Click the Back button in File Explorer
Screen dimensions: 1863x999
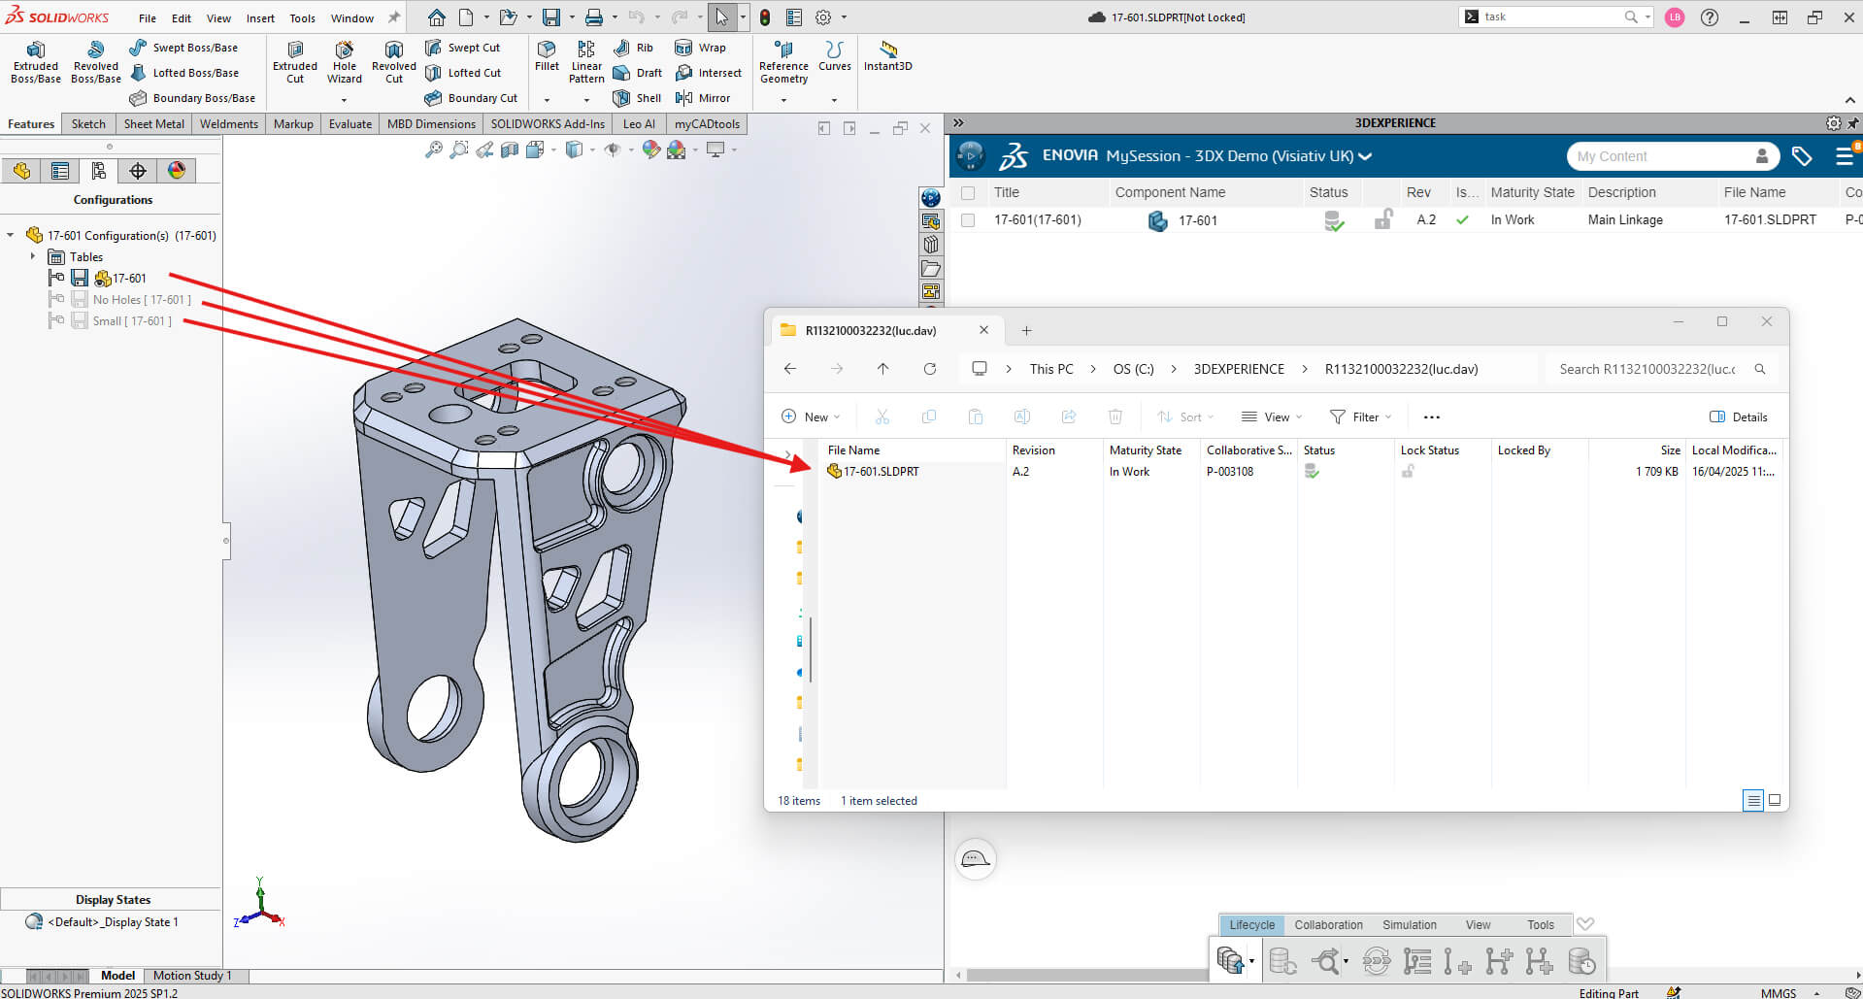(x=790, y=369)
